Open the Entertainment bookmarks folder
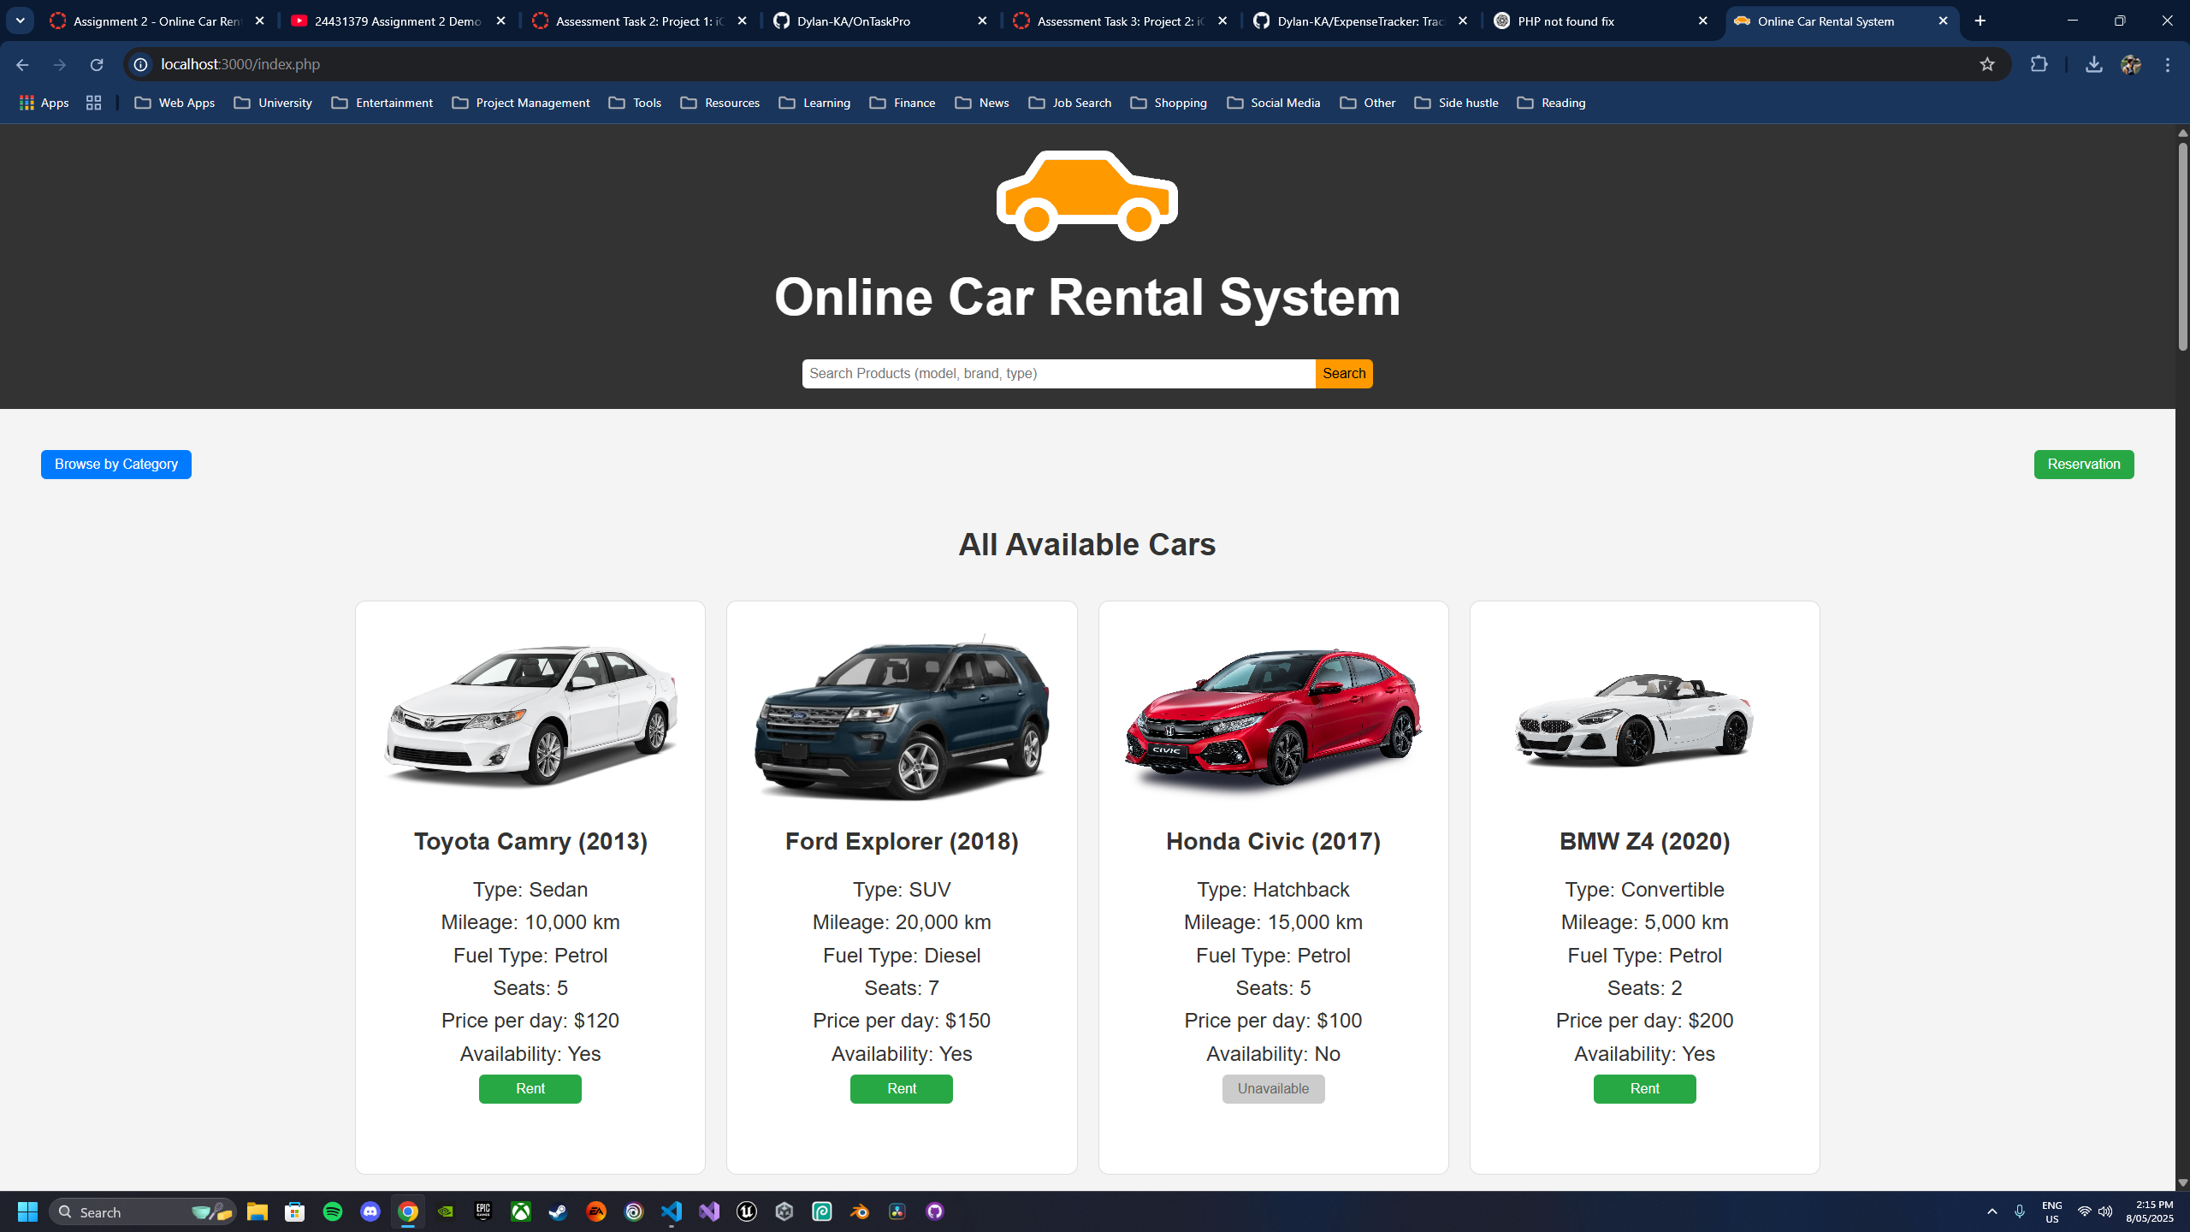The image size is (2190, 1232). point(382,103)
